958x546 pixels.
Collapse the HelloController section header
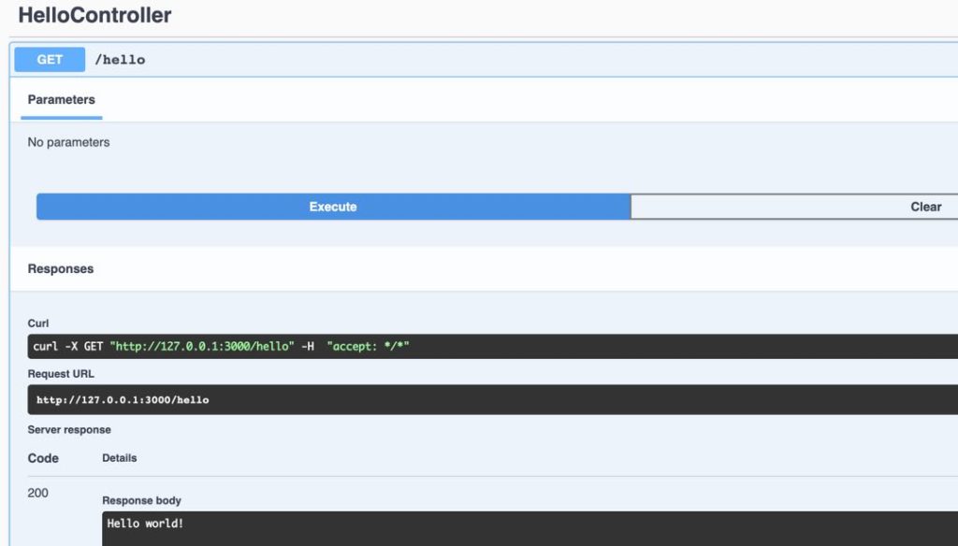tap(95, 16)
